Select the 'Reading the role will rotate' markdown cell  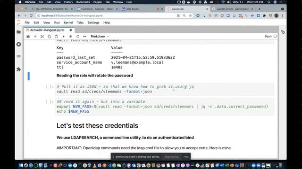94,76
